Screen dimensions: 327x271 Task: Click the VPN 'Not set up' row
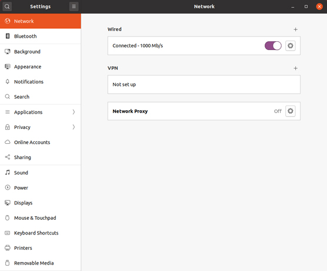[204, 84]
